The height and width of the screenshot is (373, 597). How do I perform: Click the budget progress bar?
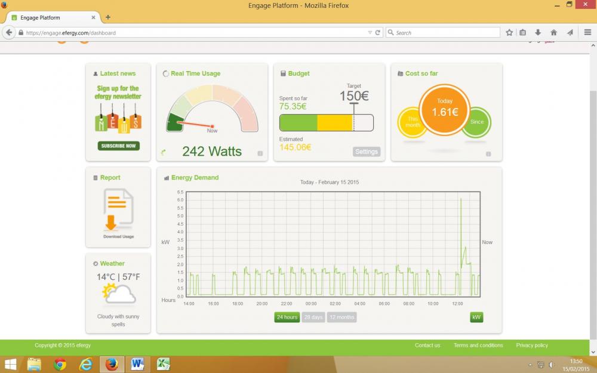[x=327, y=123]
